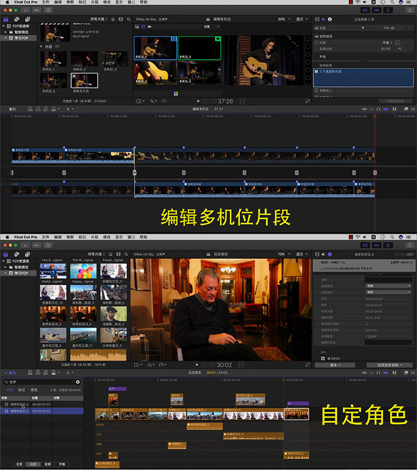Open titles and generators sidebar in top window
417x470 pixels.
(x=27, y=19)
